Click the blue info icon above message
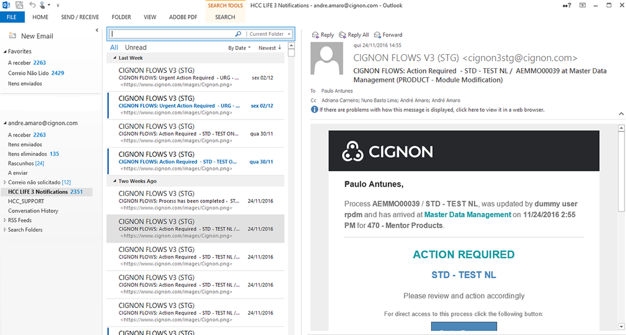Viewport: 626px width, 335px height. pyautogui.click(x=314, y=110)
